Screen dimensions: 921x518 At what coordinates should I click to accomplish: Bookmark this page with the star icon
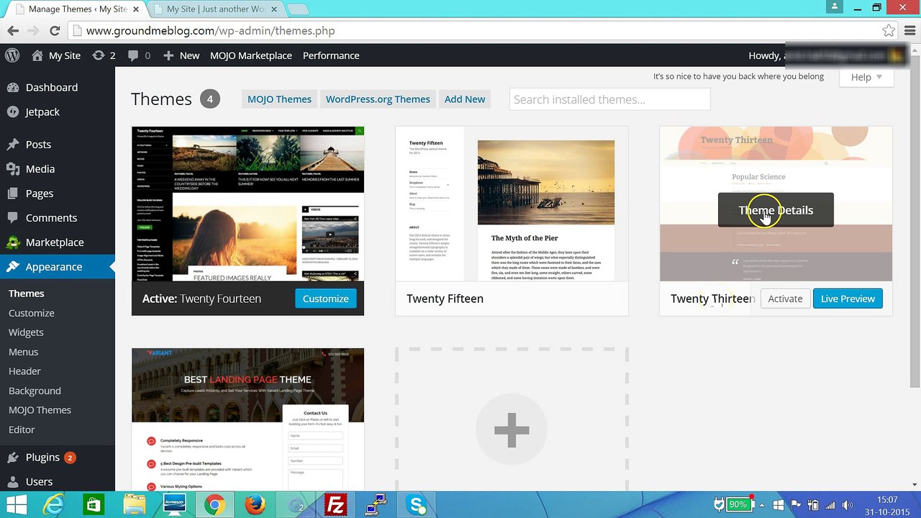click(x=889, y=31)
